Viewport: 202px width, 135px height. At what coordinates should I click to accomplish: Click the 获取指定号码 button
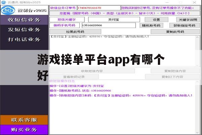pyautogui.click(x=184, y=25)
